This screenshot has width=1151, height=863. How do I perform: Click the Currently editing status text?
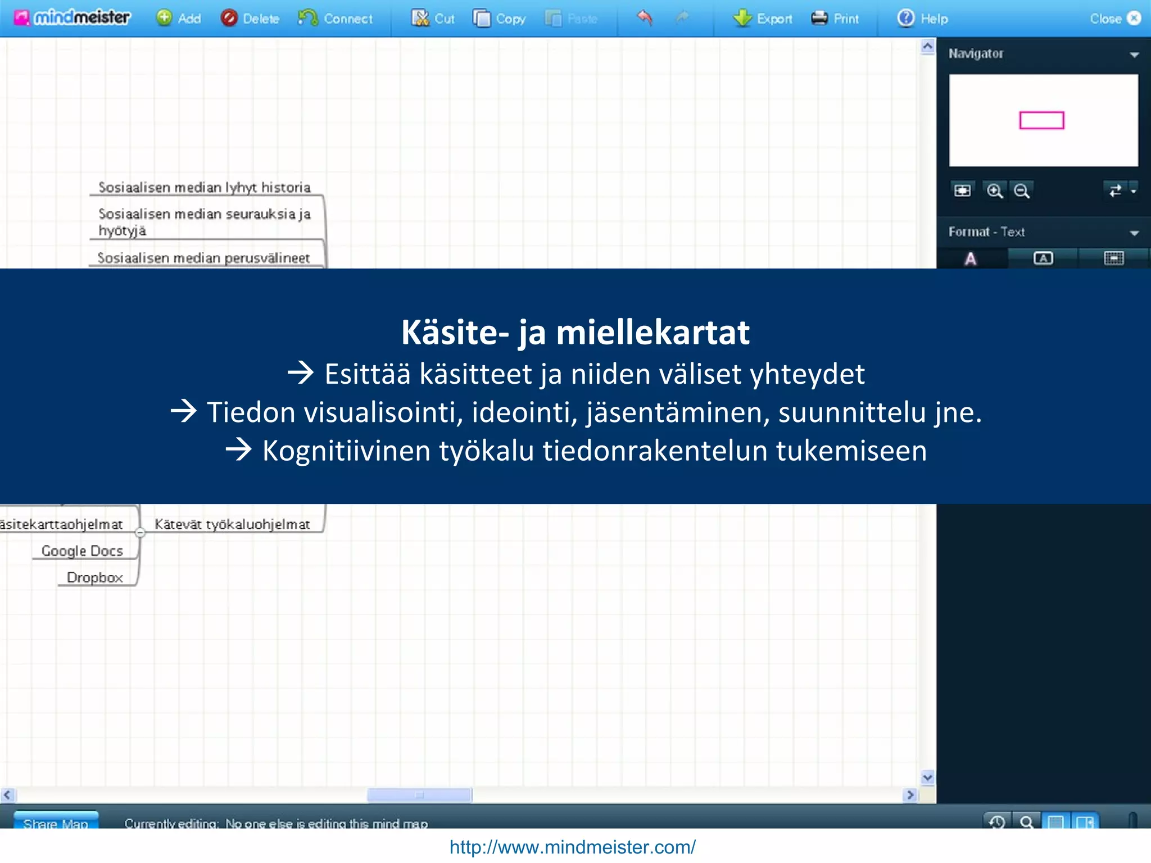(276, 824)
